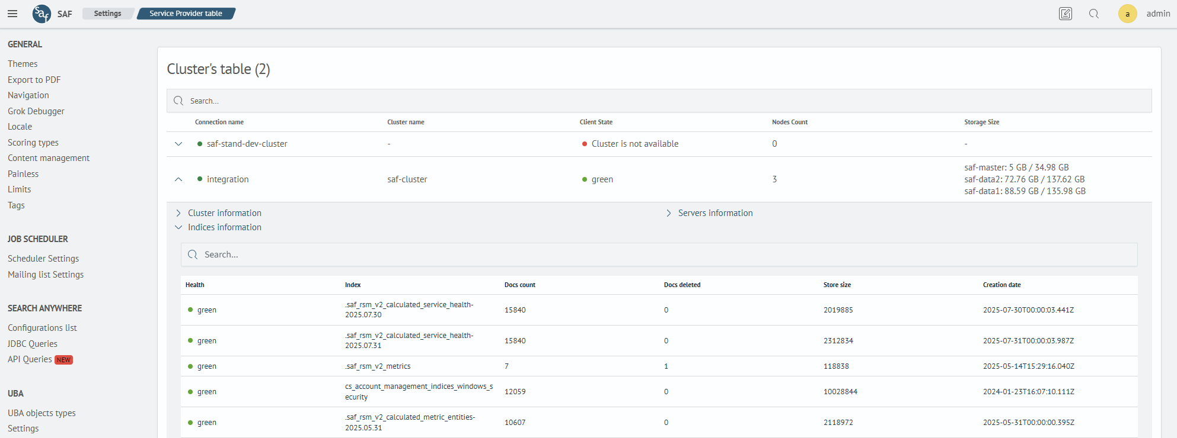Image resolution: width=1177 pixels, height=438 pixels.
Task: Open Locale settings
Action: (20, 127)
